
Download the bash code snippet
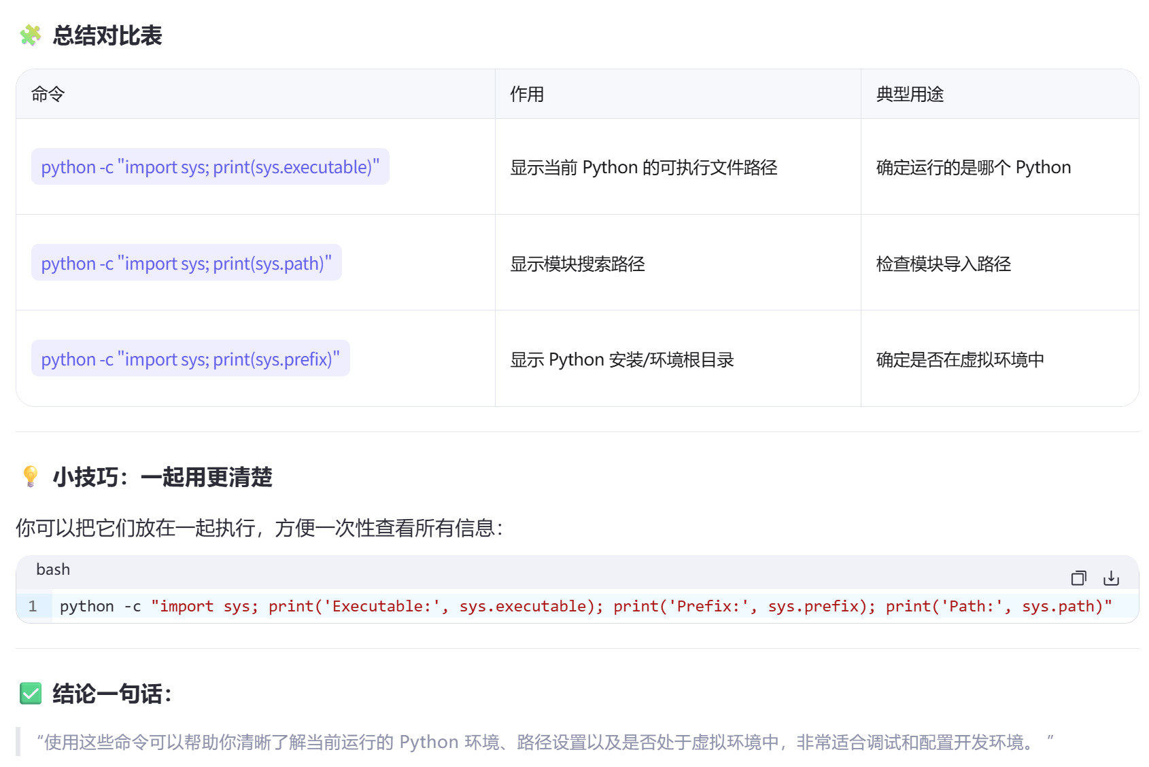click(1111, 579)
